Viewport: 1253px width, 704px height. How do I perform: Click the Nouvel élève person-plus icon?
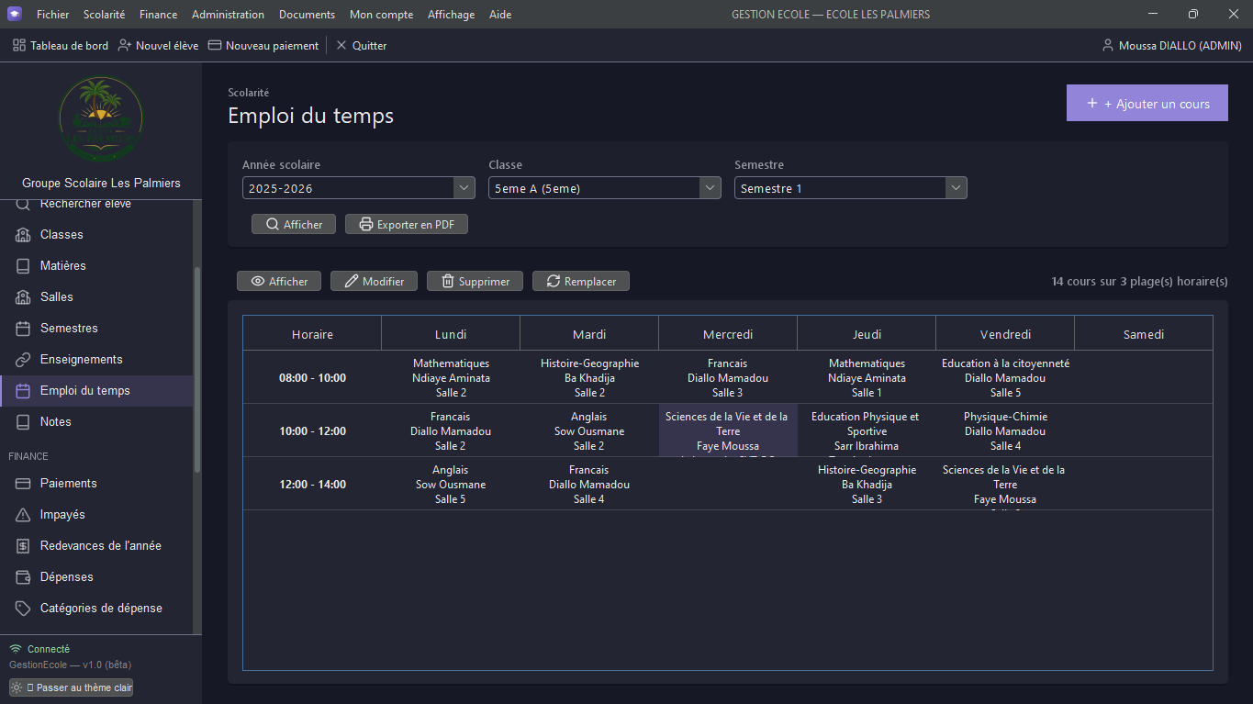click(x=125, y=45)
